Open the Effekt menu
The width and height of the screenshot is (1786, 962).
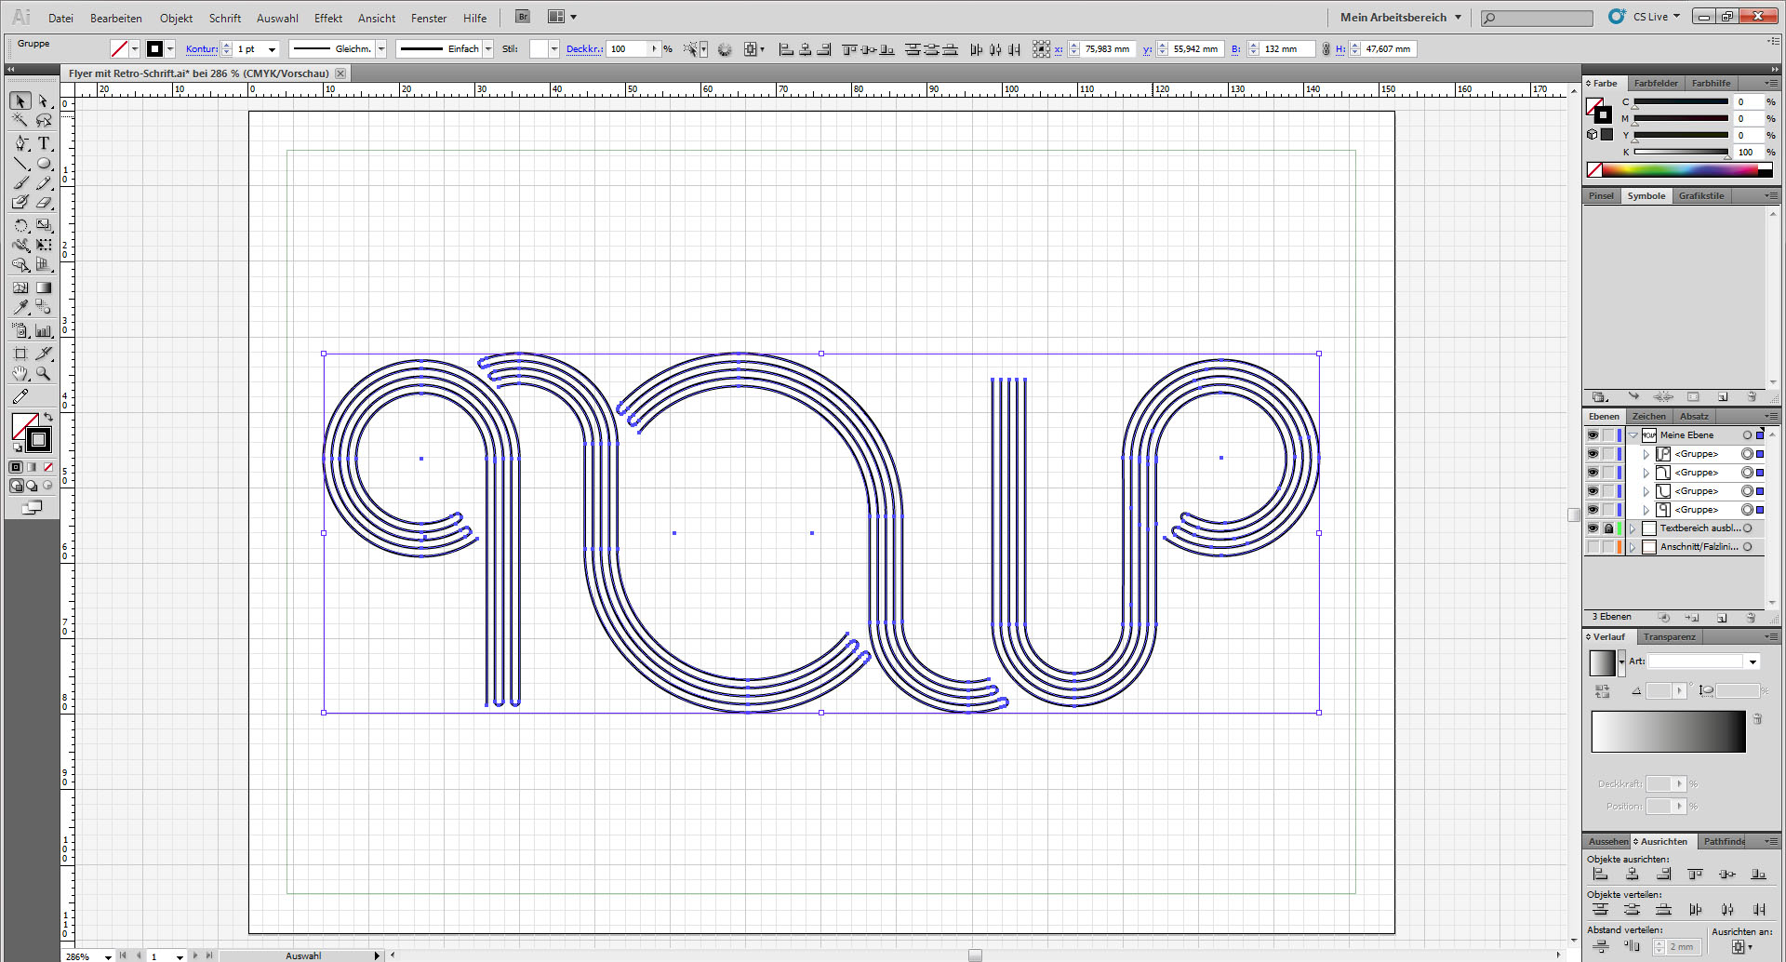[x=327, y=19]
